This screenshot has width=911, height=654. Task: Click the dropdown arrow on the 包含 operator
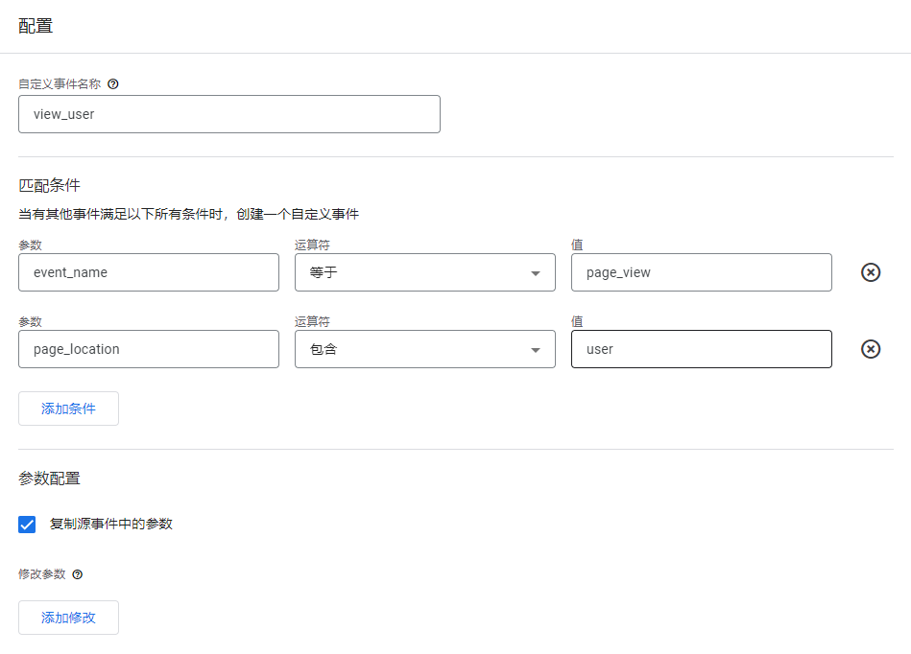point(536,349)
